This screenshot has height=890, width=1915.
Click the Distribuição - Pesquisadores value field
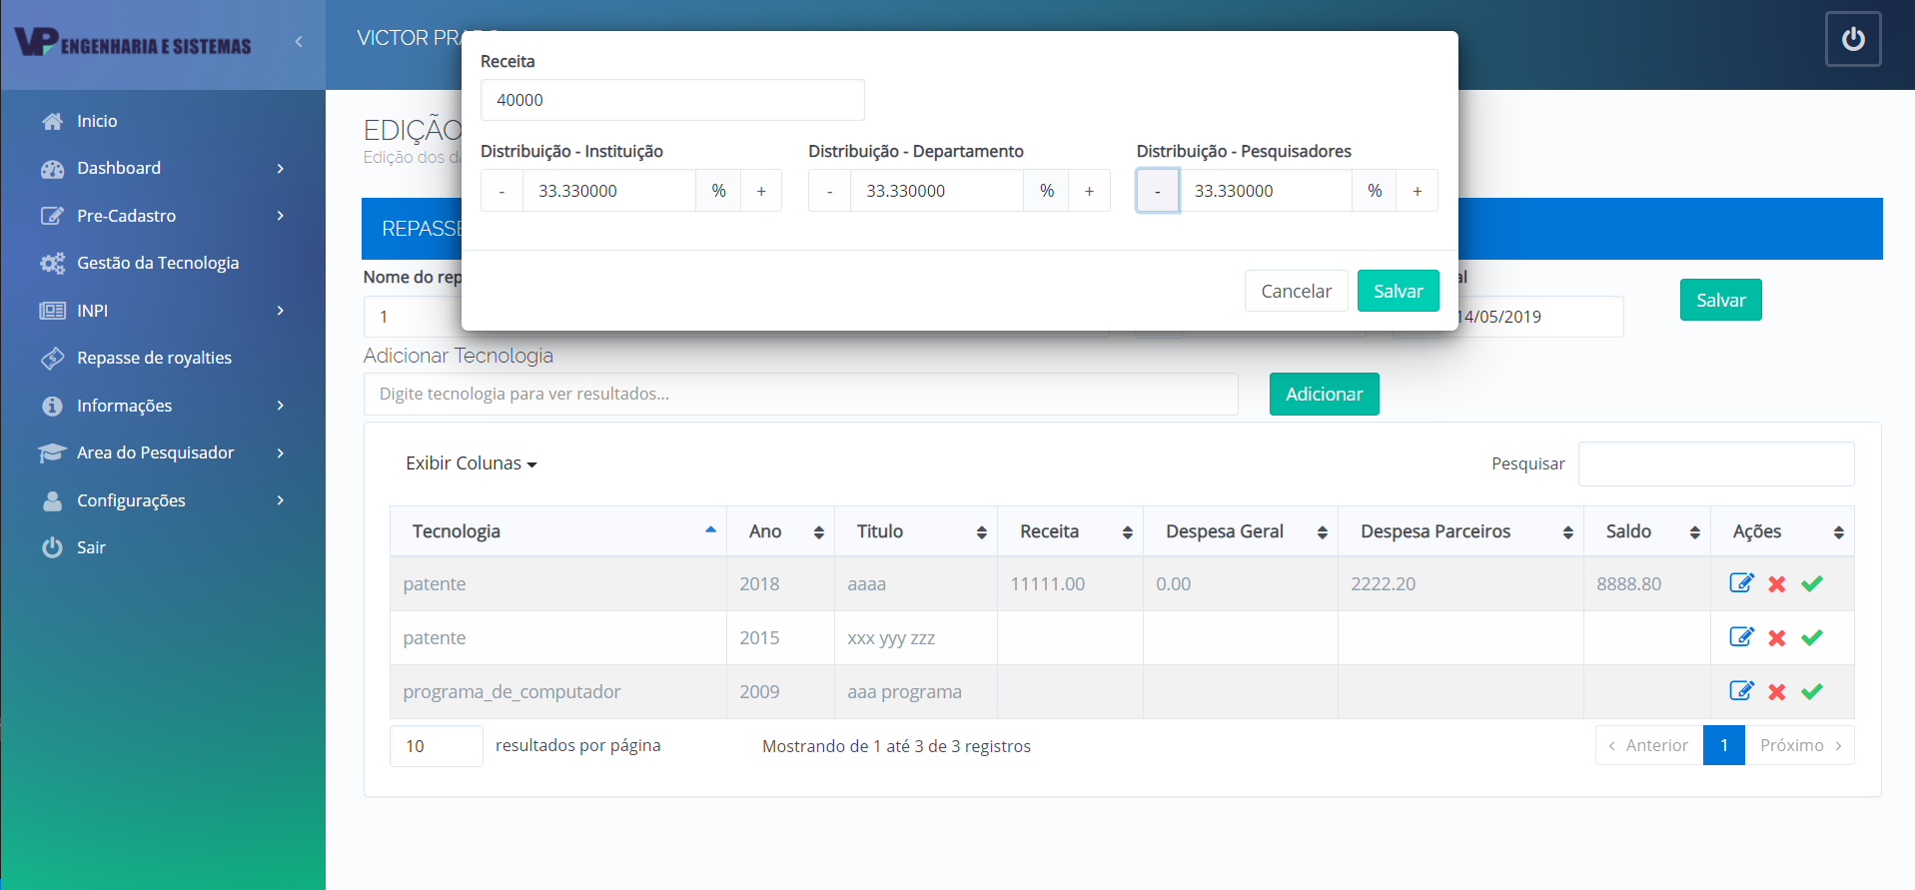(x=1266, y=191)
